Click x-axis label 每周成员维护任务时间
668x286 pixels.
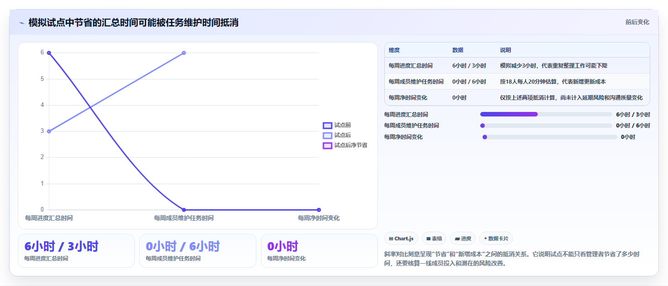184,218
